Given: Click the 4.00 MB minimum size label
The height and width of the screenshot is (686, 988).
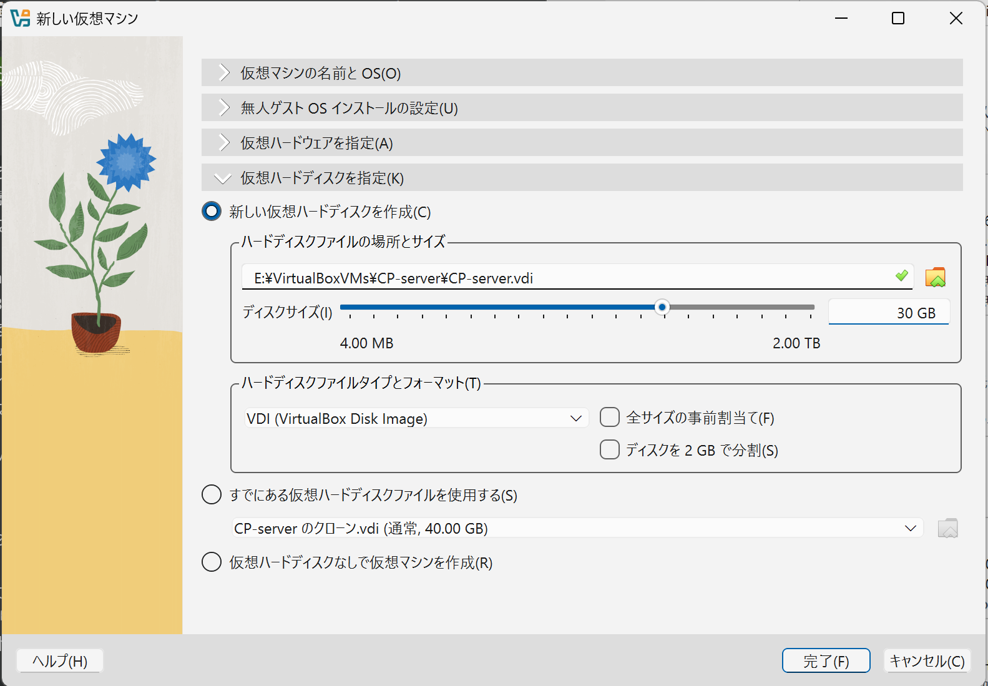Looking at the screenshot, I should click(x=366, y=343).
